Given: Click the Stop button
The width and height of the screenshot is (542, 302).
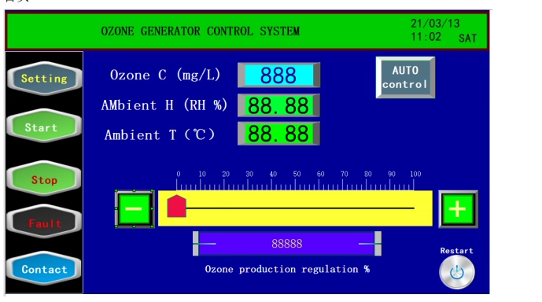Looking at the screenshot, I should pyautogui.click(x=44, y=179).
